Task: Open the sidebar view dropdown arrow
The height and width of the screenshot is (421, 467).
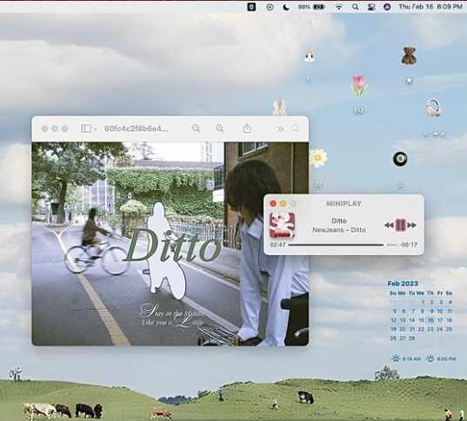Action: pos(96,129)
